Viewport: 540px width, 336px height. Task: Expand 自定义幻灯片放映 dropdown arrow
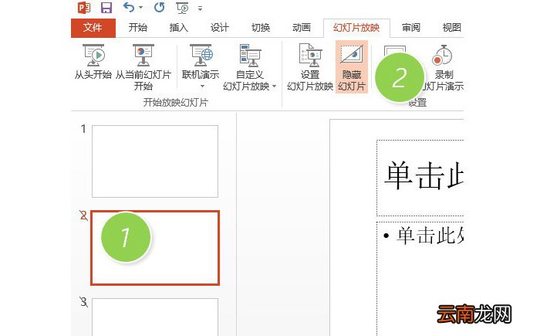pyautogui.click(x=274, y=86)
